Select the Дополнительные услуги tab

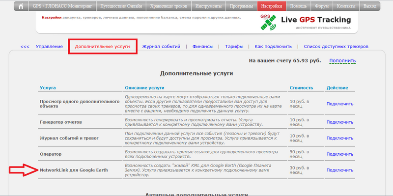(x=103, y=47)
